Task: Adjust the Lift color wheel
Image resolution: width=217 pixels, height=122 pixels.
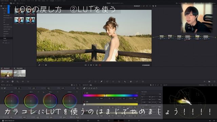Action: coord(12,101)
